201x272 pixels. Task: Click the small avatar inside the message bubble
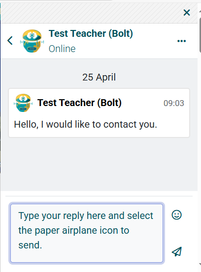pos(23,103)
